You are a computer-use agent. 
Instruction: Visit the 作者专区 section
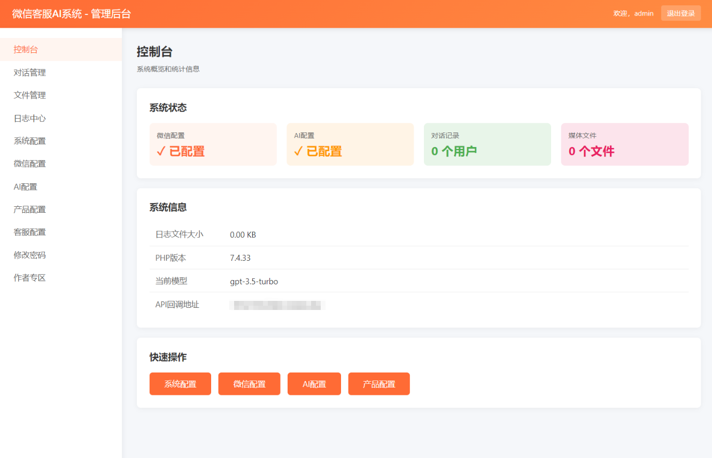click(x=29, y=277)
